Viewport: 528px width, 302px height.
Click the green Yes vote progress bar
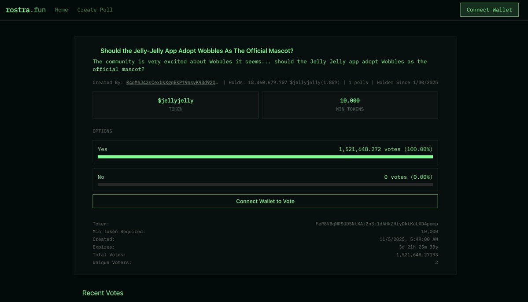265,157
